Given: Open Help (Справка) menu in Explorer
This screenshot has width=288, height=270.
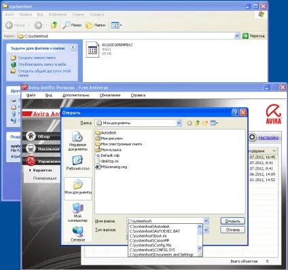Looking at the screenshot, I should click(96, 14).
